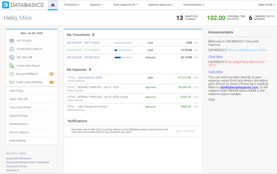This screenshot has width=277, height=174.
Task: Open the Administrators dropdown in top bar
Action: (x=194, y=5)
